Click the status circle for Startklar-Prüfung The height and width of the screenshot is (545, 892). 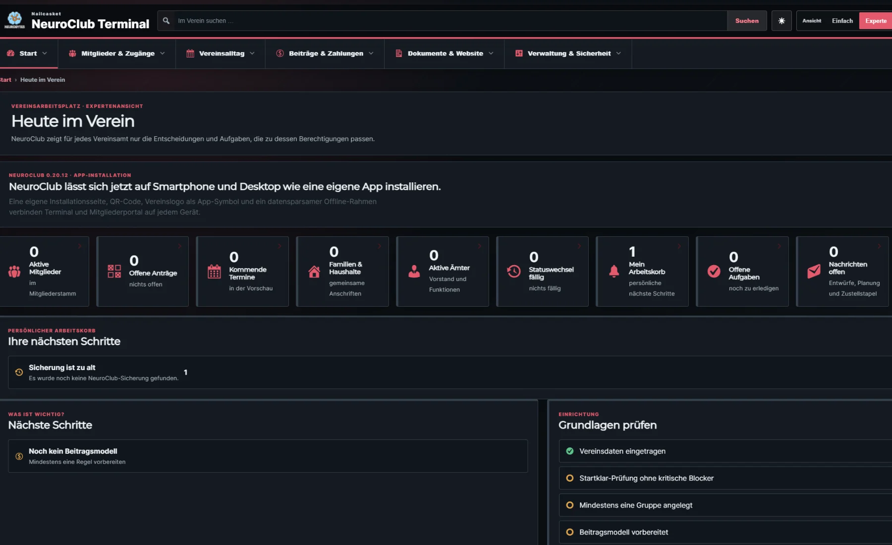(569, 478)
